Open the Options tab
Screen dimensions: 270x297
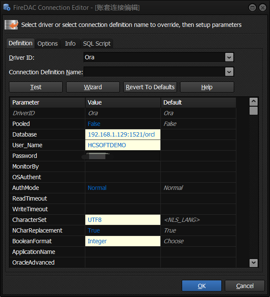pos(47,44)
